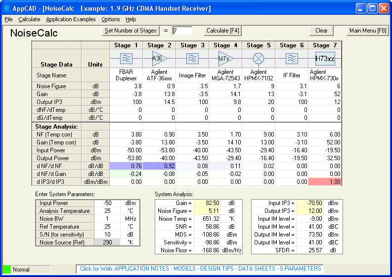Open the Calculate menu
Viewport: 392px width, 277px height.
tap(29, 19)
